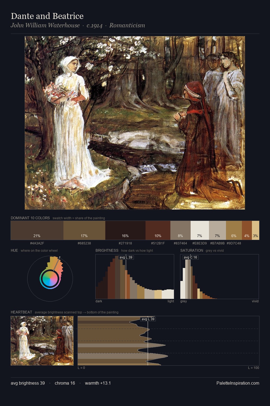Click the 'warmth +13.1' footer stat
This screenshot has width=270, height=406.
click(98, 383)
